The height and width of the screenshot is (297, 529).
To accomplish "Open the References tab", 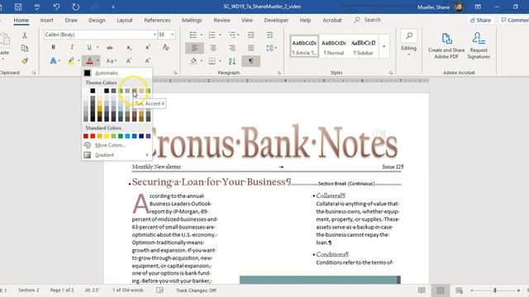I will point(157,20).
